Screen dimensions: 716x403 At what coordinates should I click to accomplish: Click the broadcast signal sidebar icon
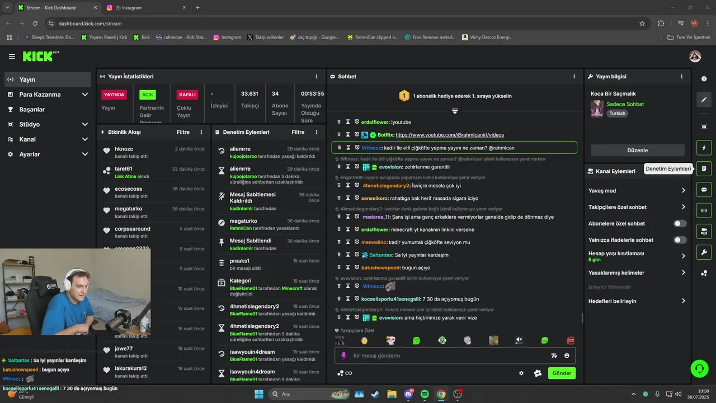[x=704, y=210]
